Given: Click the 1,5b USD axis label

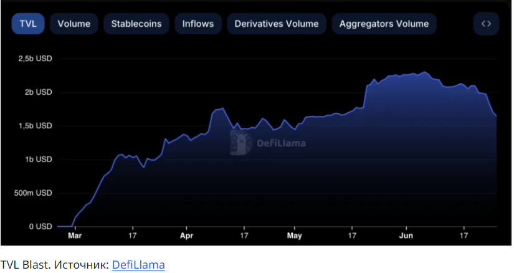Looking at the screenshot, I should pyautogui.click(x=35, y=126).
